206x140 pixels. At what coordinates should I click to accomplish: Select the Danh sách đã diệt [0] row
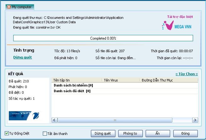[x=125, y=91]
